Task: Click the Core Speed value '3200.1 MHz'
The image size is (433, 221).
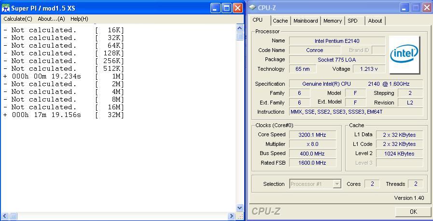Action: pos(312,135)
